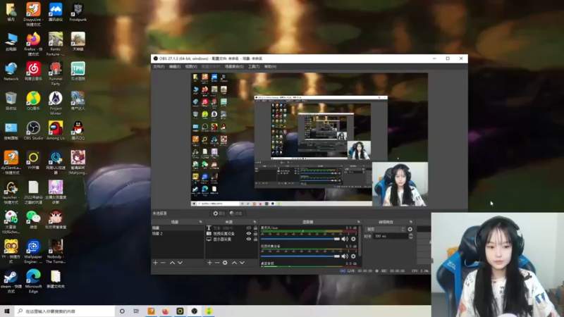This screenshot has width=564, height=317.
Task: Add a new source with plus button
Action: (209, 263)
